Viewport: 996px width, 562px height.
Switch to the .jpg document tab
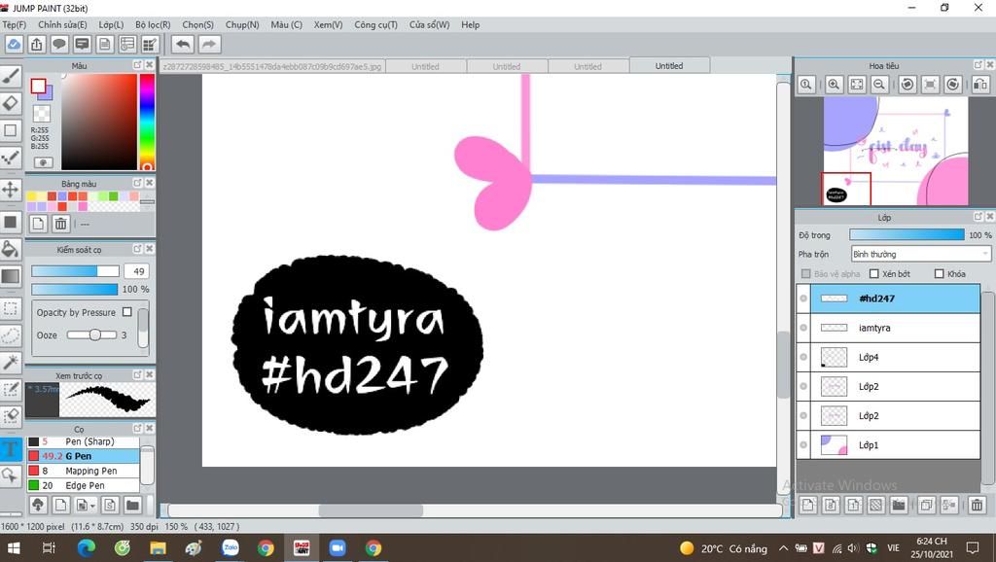272,66
